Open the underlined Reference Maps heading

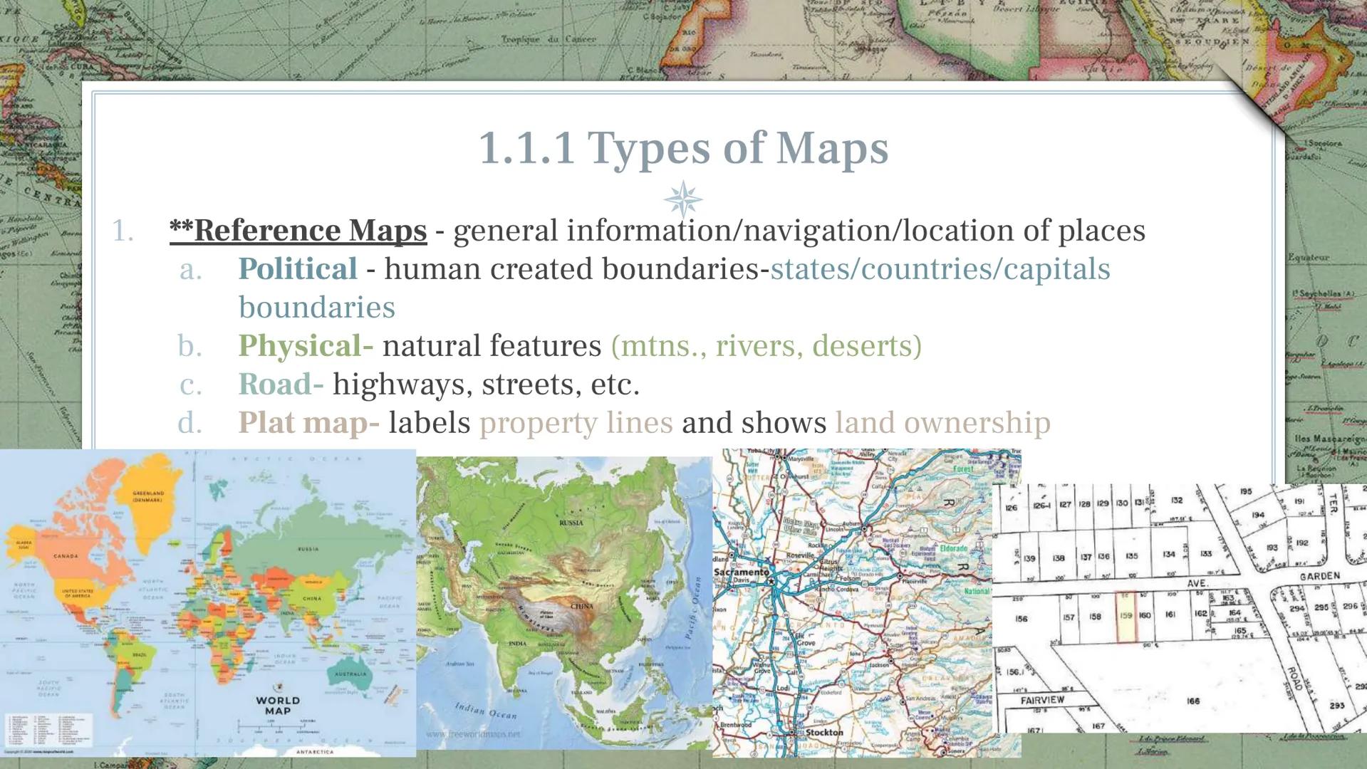pos(298,230)
